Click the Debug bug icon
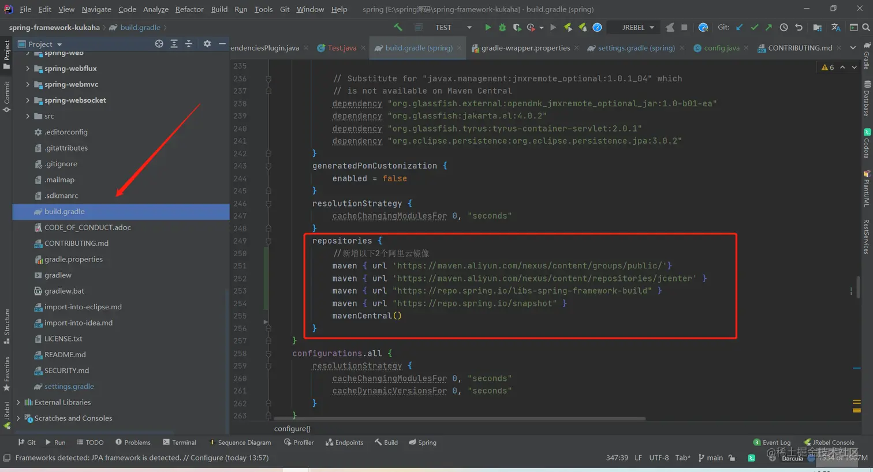The width and height of the screenshot is (873, 472). pos(502,27)
